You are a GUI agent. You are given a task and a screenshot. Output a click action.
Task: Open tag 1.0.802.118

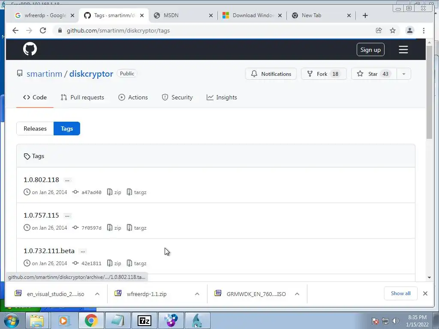click(42, 180)
